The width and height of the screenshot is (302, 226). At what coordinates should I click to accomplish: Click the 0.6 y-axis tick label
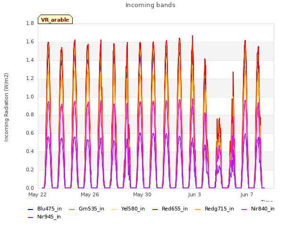click(30, 133)
